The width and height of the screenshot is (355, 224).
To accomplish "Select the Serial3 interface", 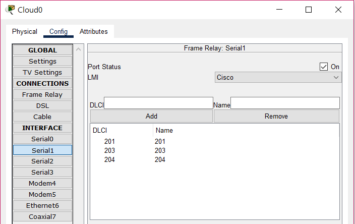I will point(42,172).
